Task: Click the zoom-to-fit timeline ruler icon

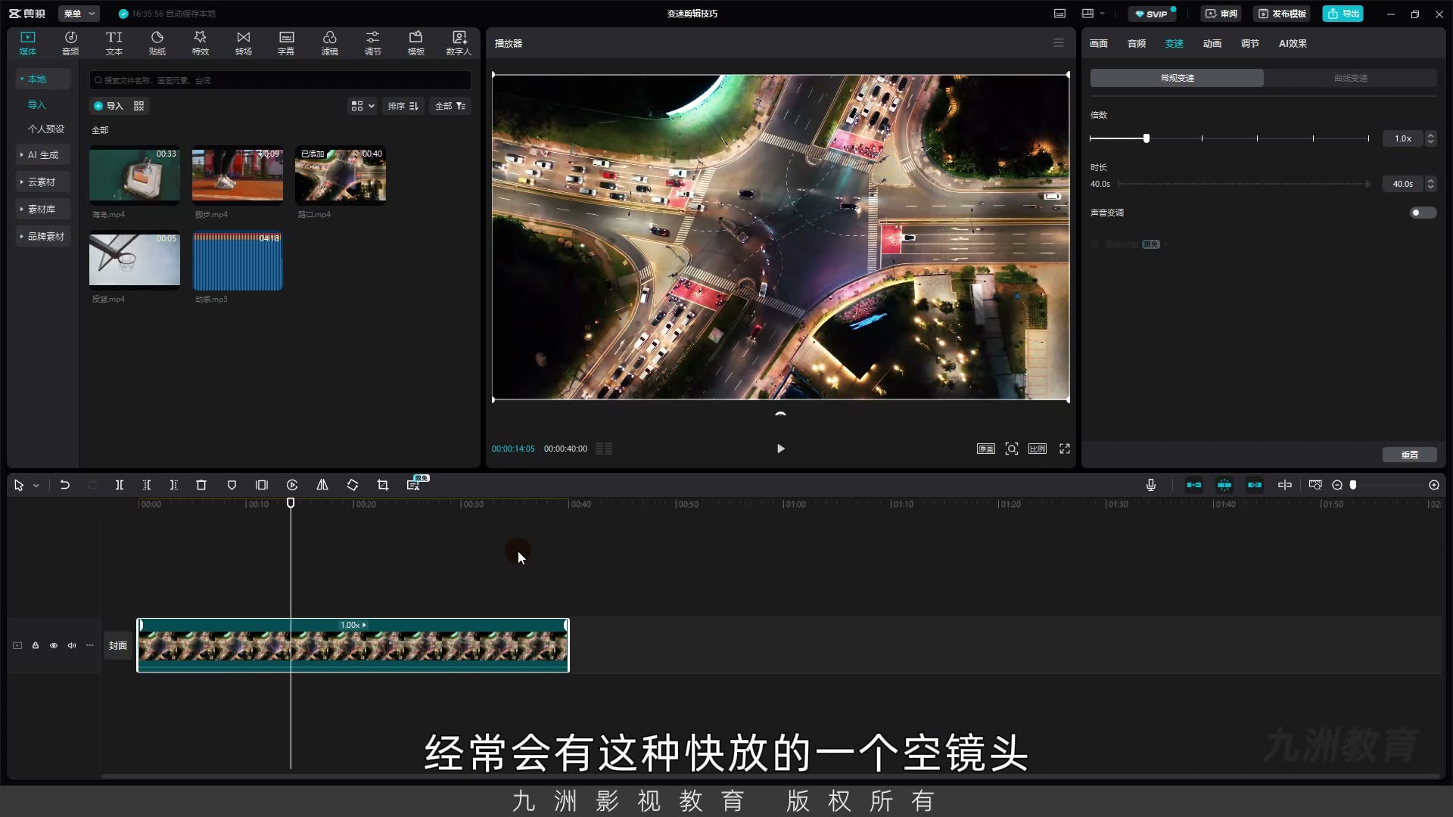Action: coord(1315,485)
